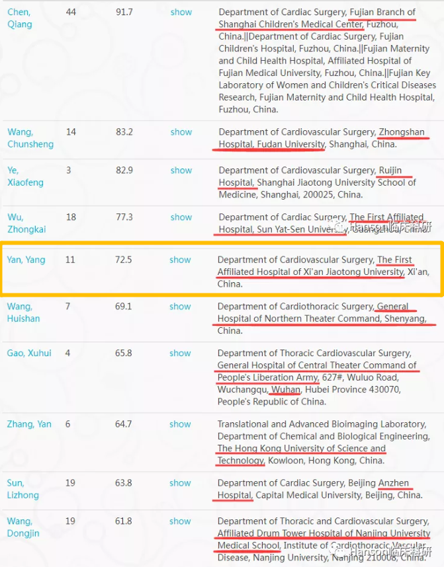Image resolution: width=444 pixels, height=567 pixels.
Task: Click show in Wang, Huishan row
Action: click(180, 306)
